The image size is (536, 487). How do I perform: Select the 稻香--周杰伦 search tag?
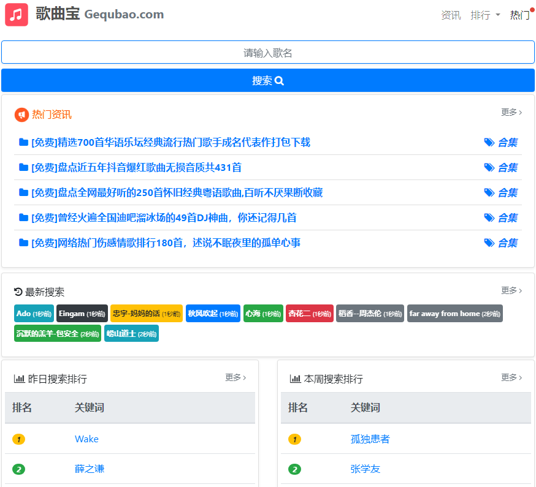tap(370, 314)
